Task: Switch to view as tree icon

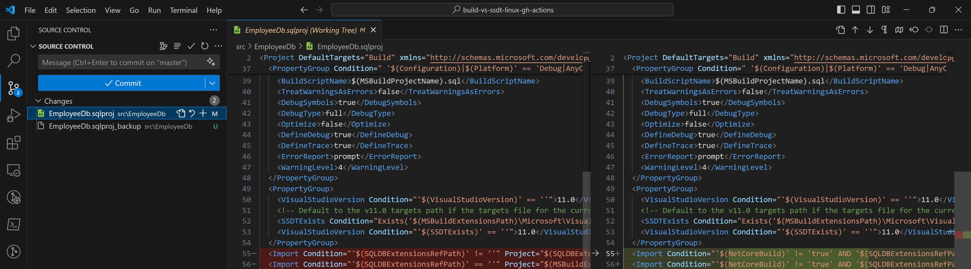Action: click(177, 46)
